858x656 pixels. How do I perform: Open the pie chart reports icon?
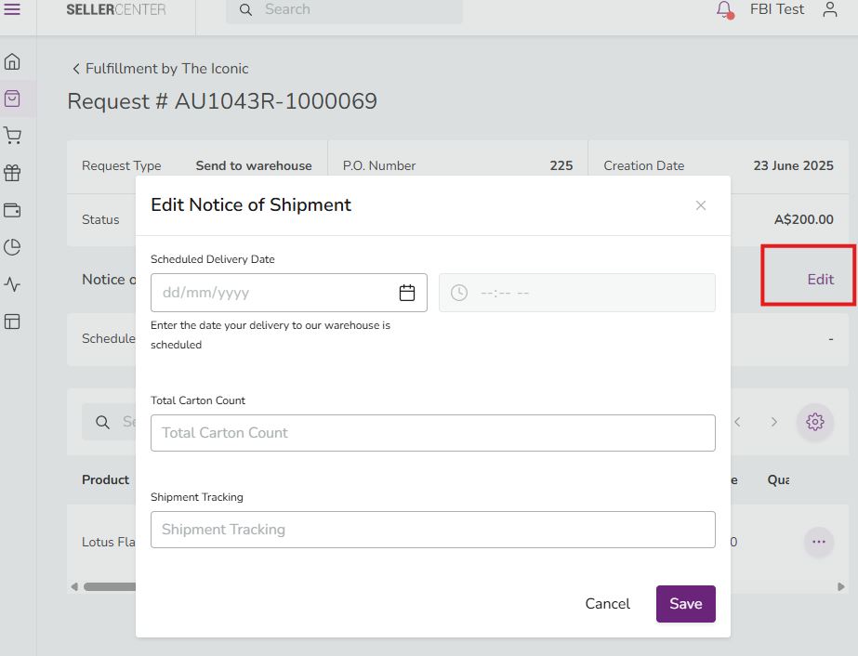click(x=12, y=247)
